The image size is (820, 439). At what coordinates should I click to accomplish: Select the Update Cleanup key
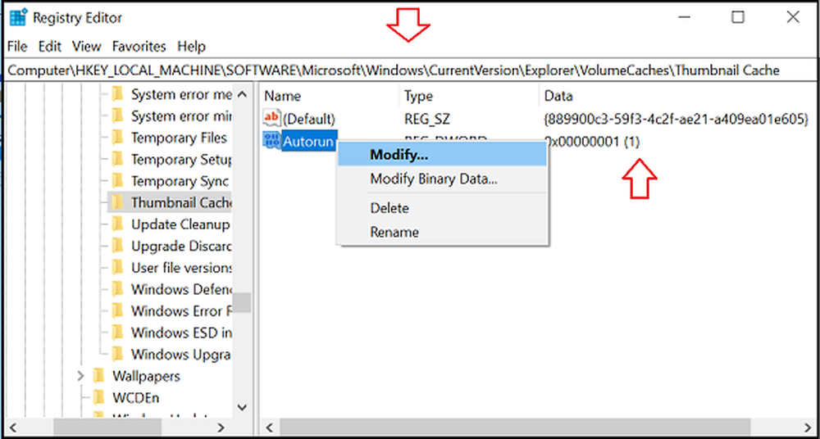180,224
